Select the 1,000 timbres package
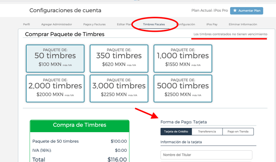Screen dimensions: 276x162 point(183,58)
